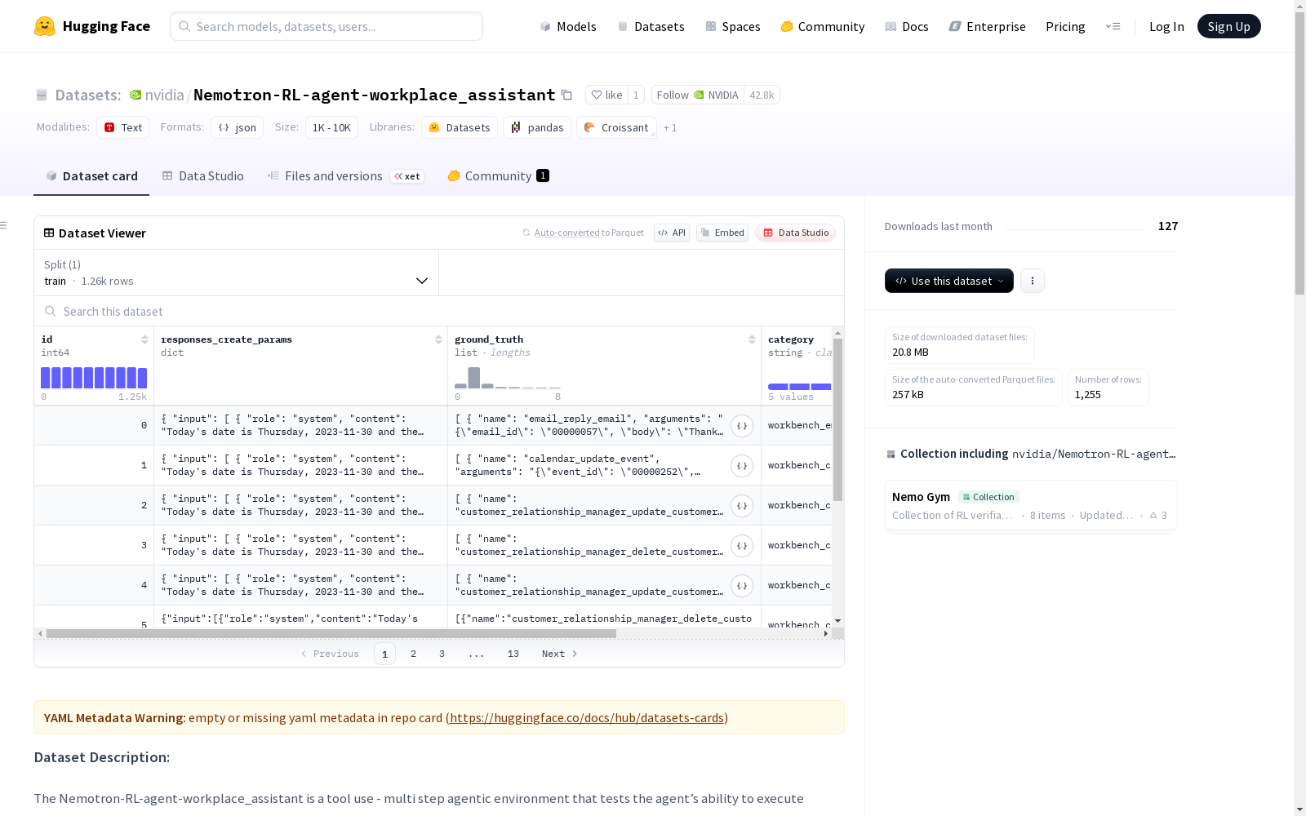Click the Embed button

pyautogui.click(x=722, y=233)
